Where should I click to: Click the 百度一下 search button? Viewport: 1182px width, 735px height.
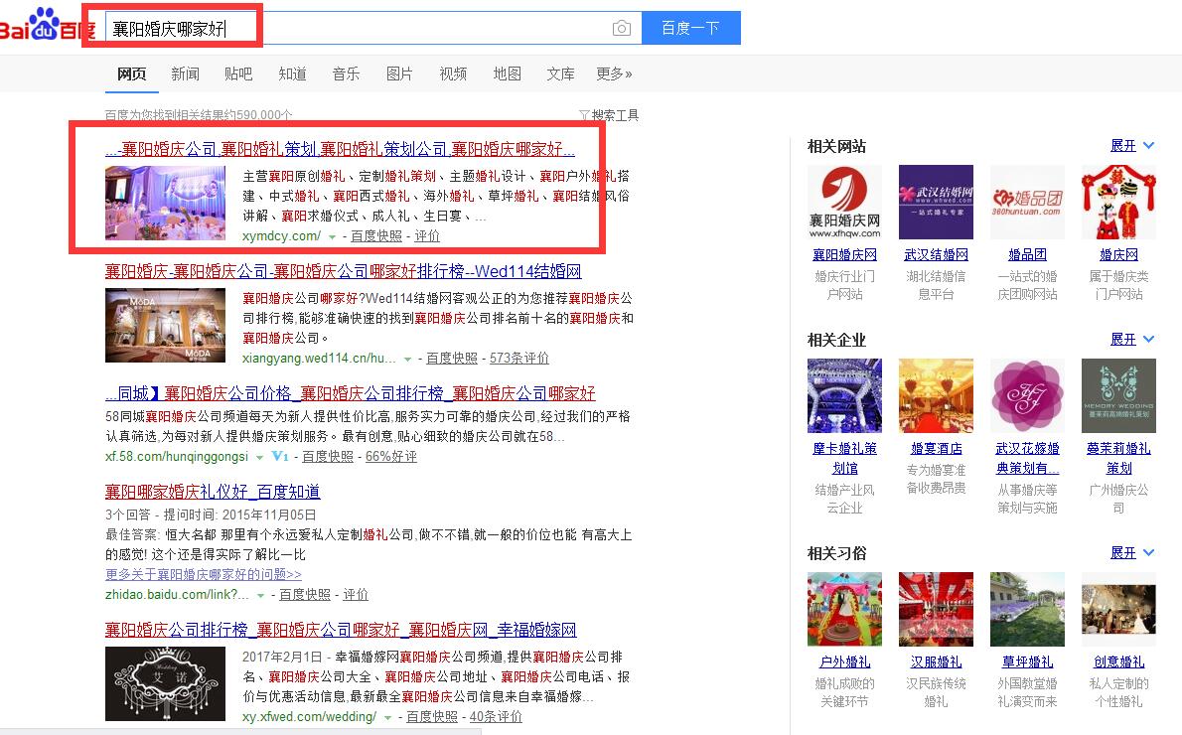coord(690,28)
